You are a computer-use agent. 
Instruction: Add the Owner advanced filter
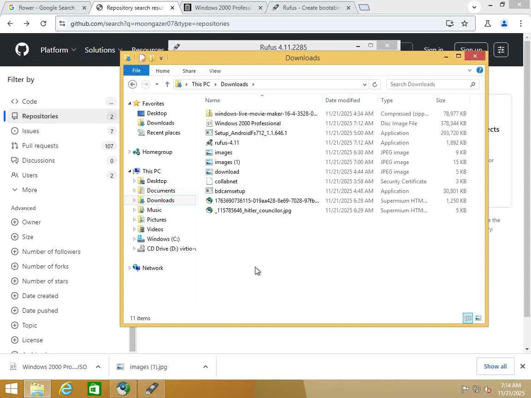[26, 222]
